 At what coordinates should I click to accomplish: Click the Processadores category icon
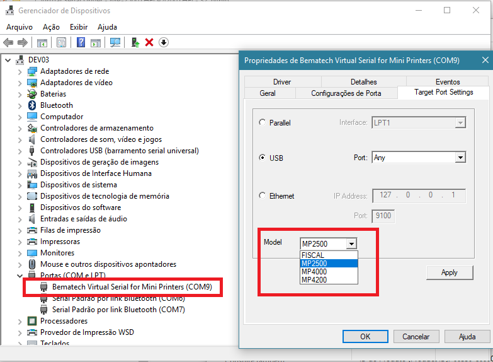pyautogui.click(x=32, y=321)
